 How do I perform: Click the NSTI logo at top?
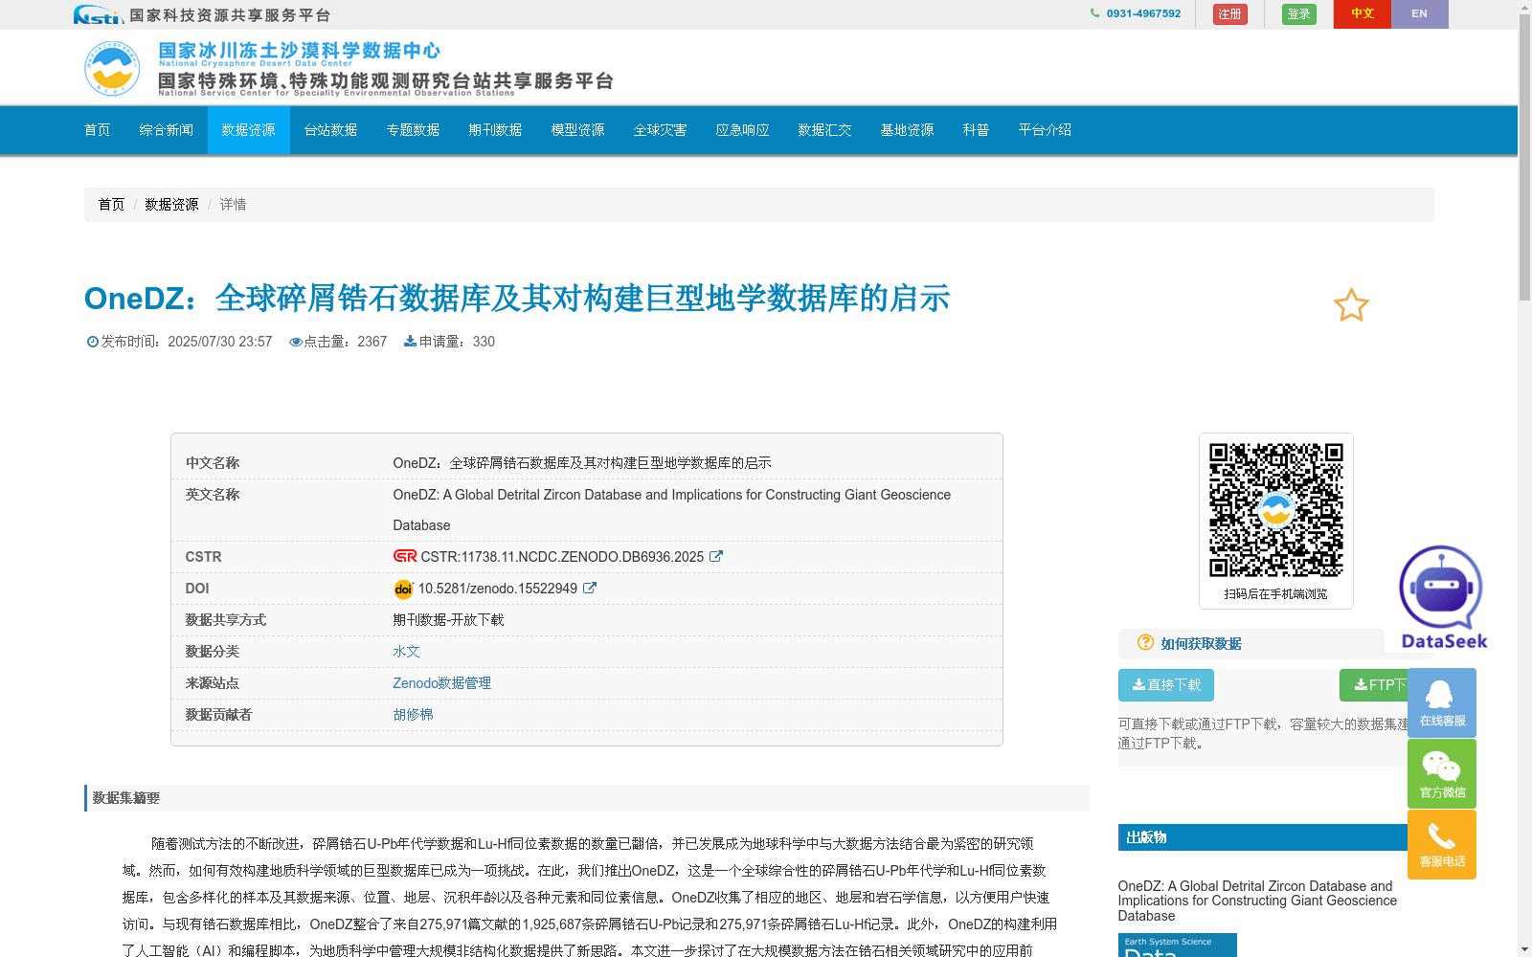click(x=99, y=14)
